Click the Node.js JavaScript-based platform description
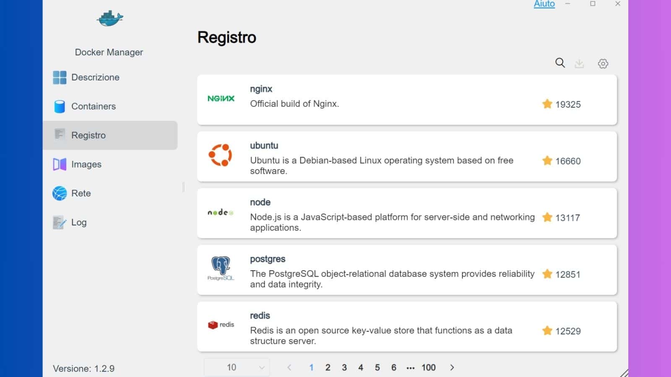 393,222
